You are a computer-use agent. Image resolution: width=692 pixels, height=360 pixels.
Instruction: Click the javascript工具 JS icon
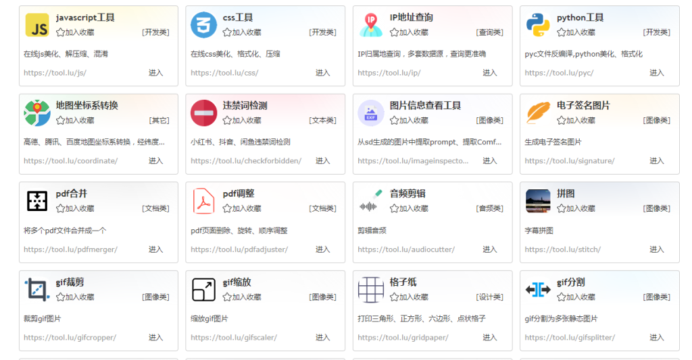[37, 25]
